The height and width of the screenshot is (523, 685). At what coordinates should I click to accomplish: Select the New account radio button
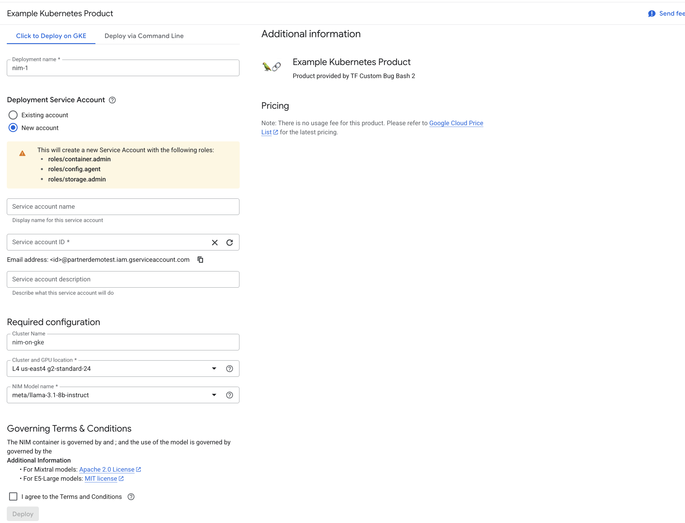click(13, 128)
